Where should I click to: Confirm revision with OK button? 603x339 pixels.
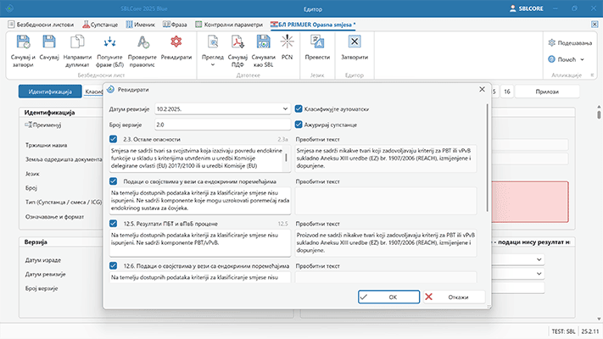388,297
